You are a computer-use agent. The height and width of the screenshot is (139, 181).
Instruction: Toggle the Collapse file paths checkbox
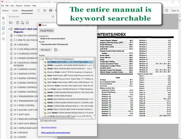[42, 121]
